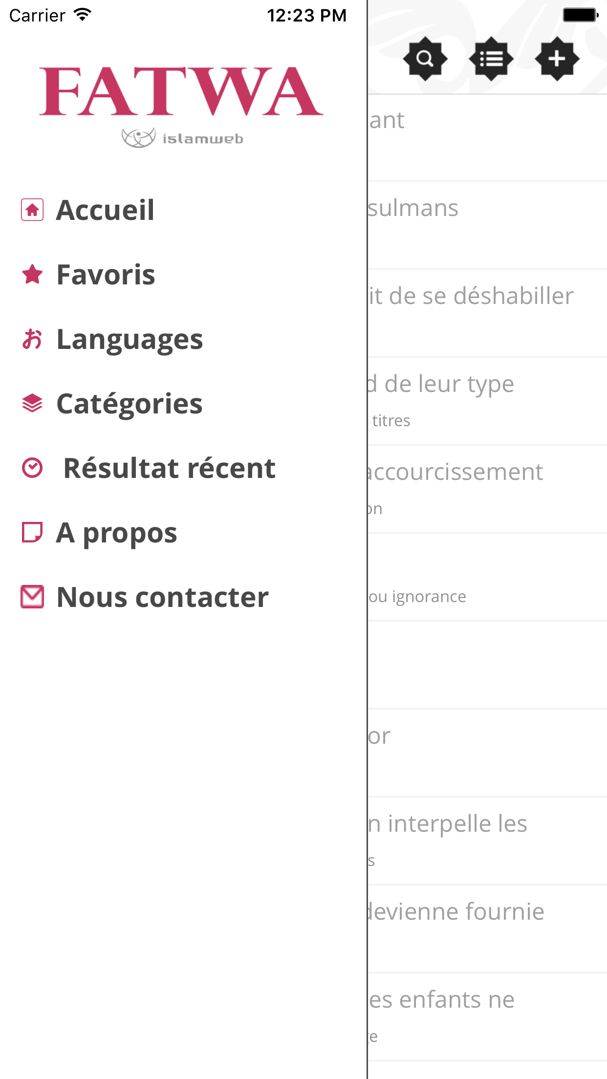Tap the plus icon in the top bar

pos(557,59)
